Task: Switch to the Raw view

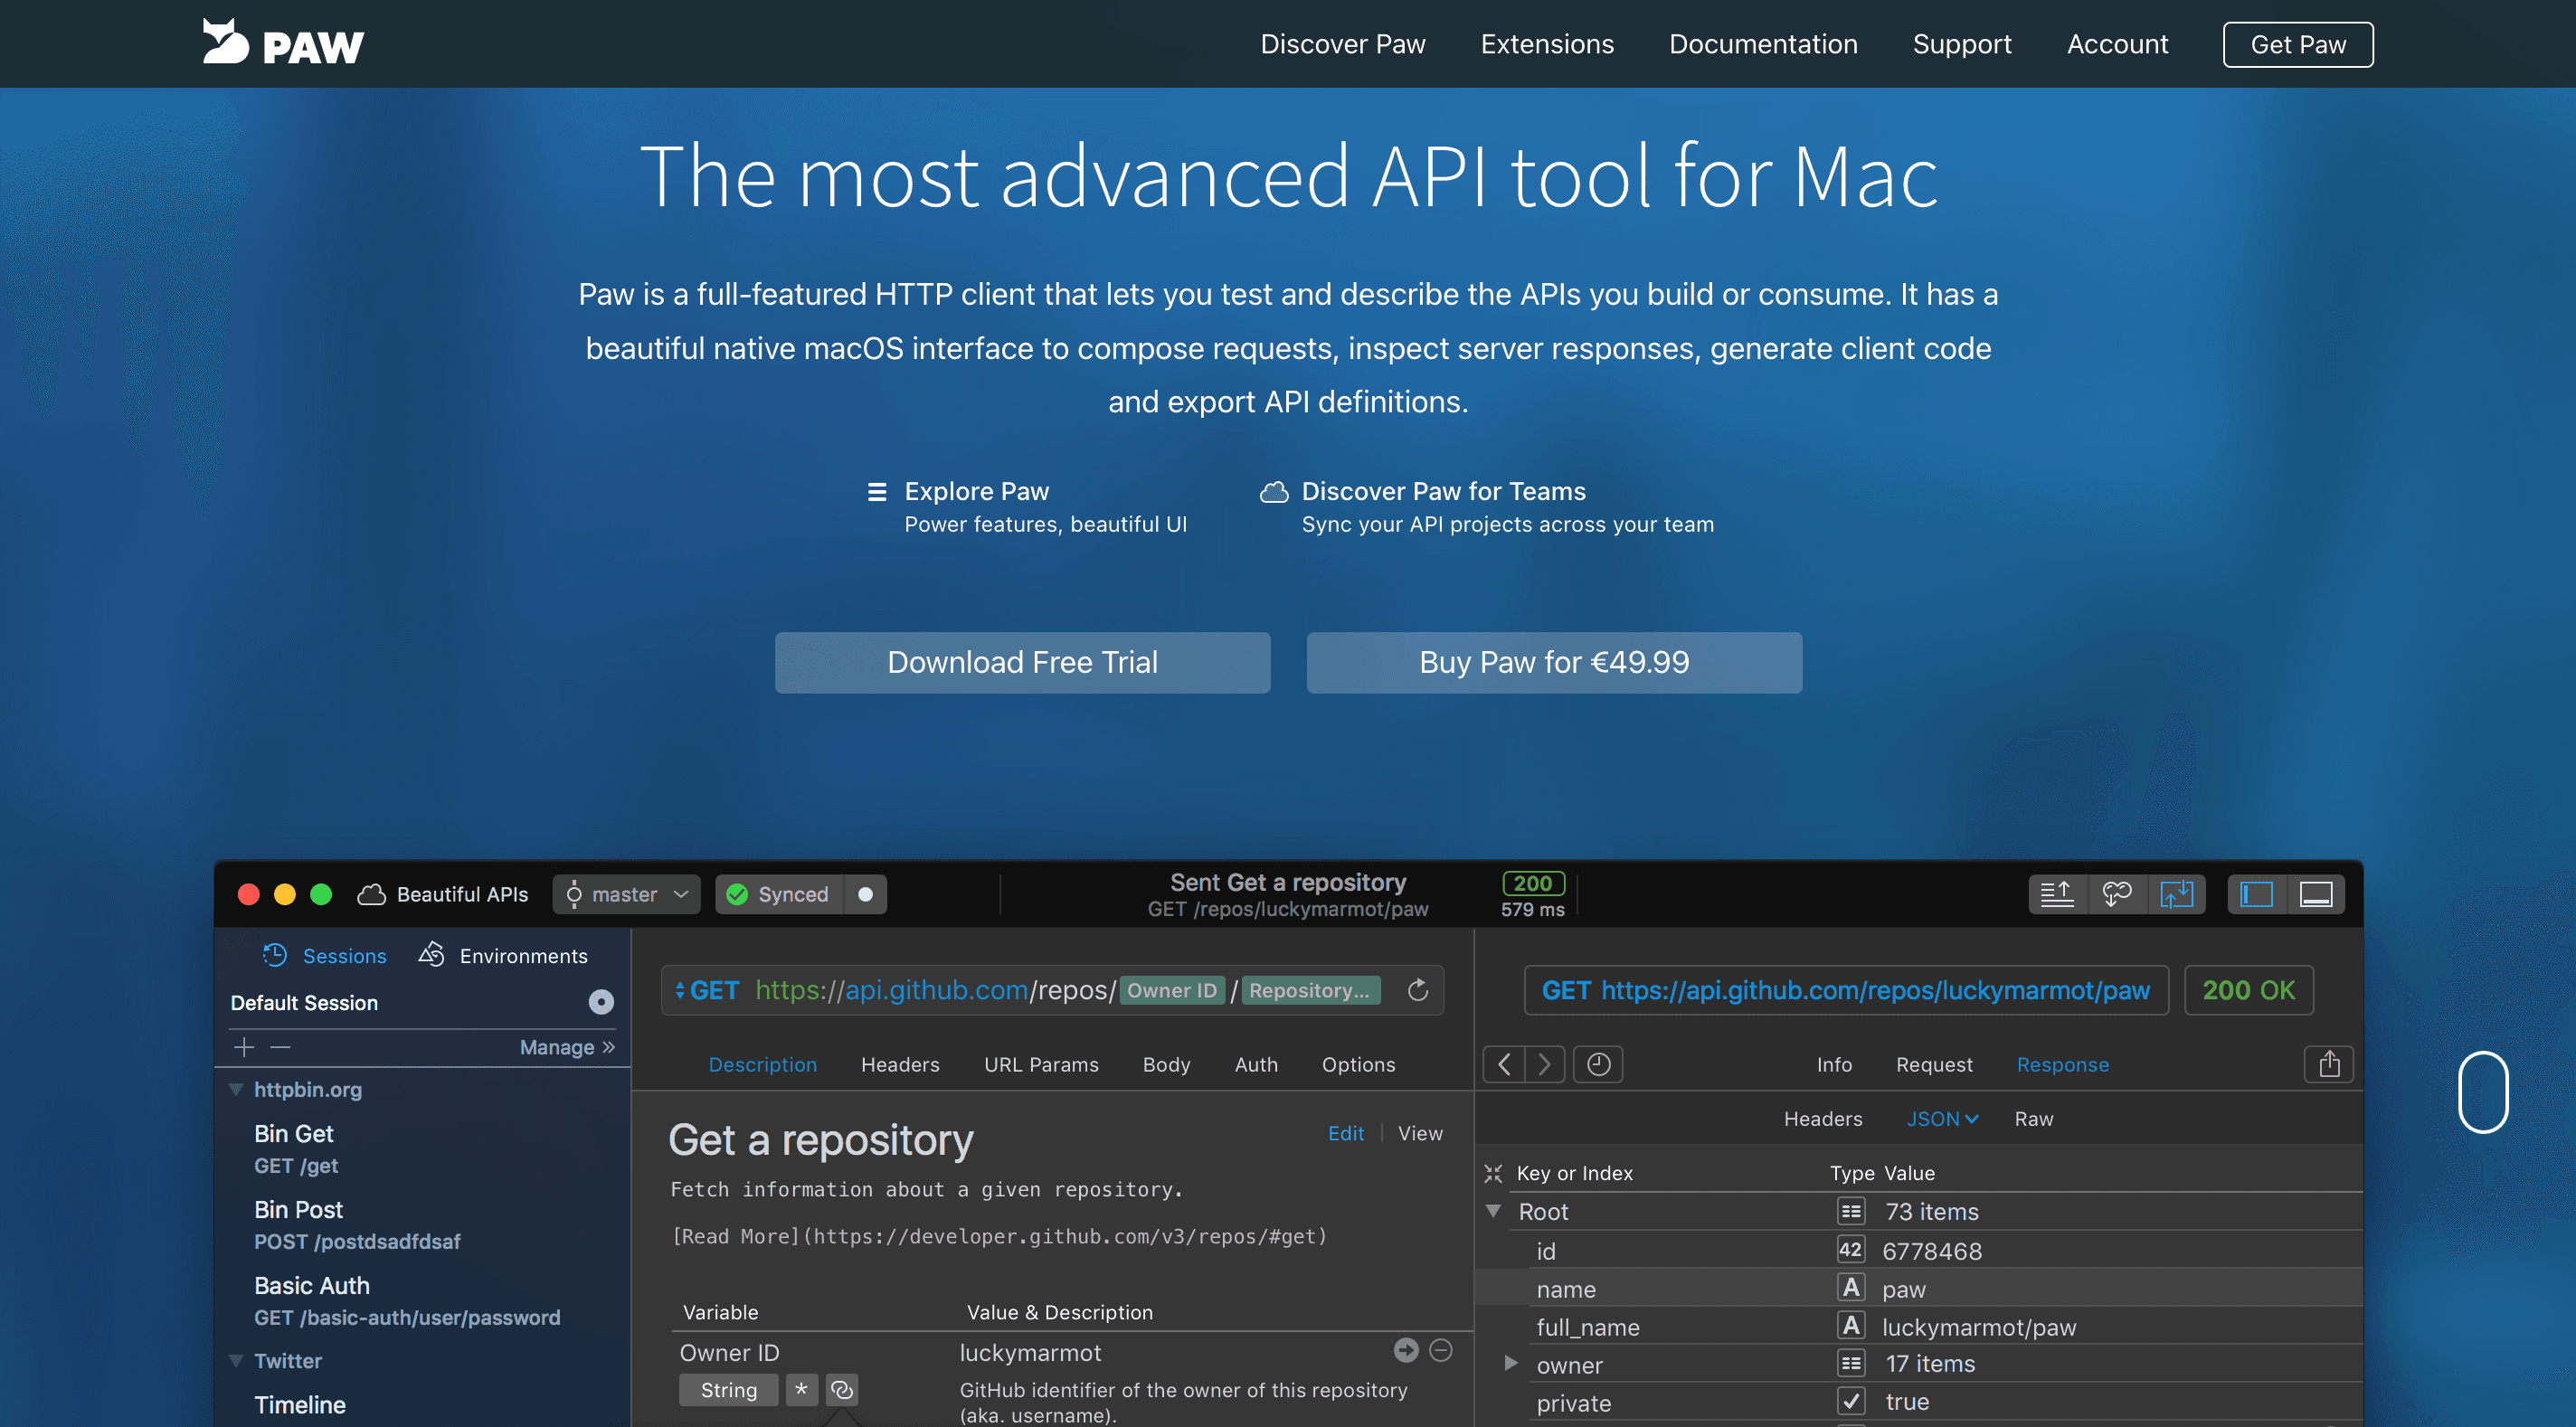Action: click(2033, 1119)
